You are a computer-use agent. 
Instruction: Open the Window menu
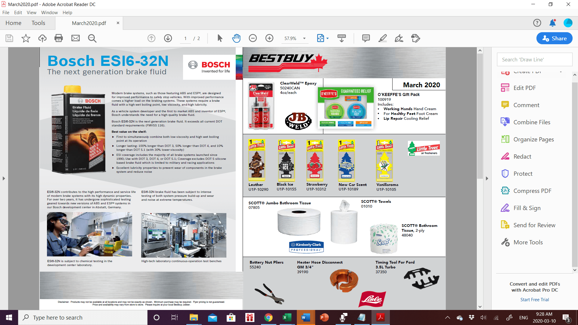coord(49,13)
